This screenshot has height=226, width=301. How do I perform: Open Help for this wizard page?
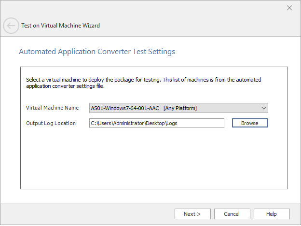[x=272, y=214]
